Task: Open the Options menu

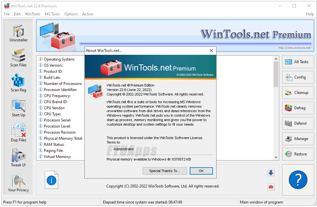Action: click(x=71, y=14)
